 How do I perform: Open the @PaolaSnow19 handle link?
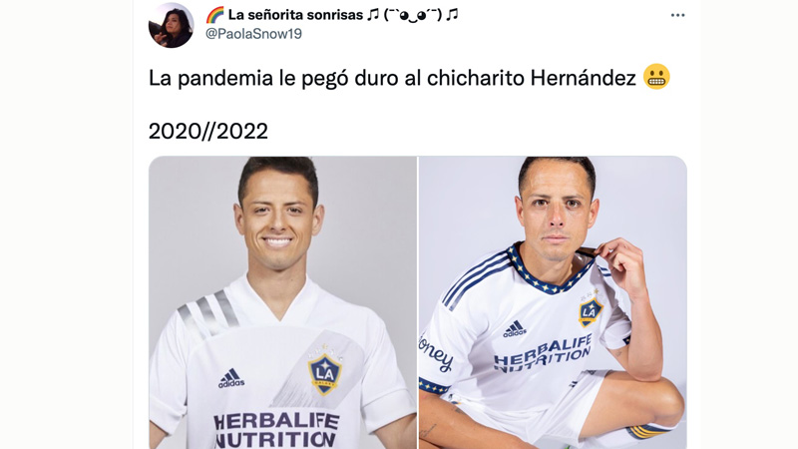253,34
